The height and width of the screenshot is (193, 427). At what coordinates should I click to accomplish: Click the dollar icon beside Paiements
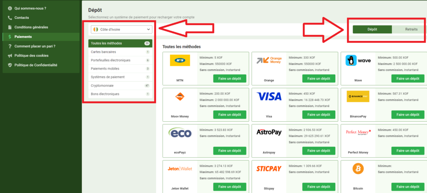[10, 37]
